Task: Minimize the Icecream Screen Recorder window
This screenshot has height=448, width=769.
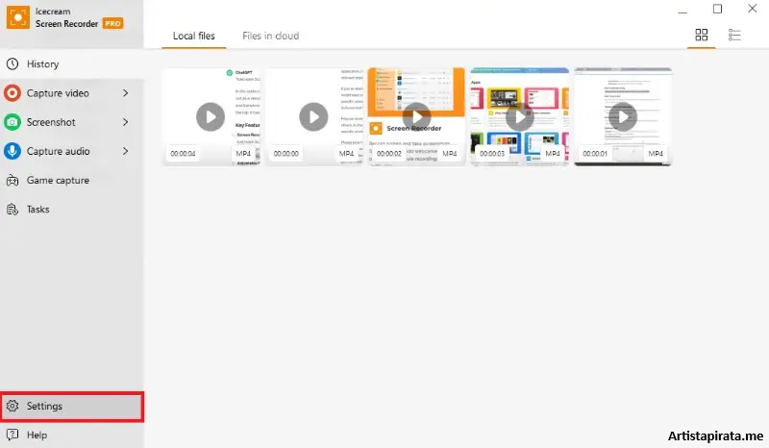Action: pos(682,10)
